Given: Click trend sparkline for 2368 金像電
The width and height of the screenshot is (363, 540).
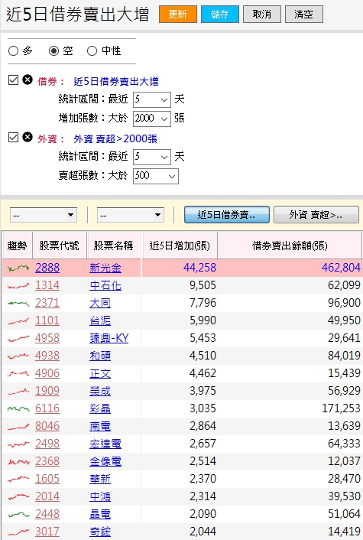Looking at the screenshot, I should [x=18, y=461].
